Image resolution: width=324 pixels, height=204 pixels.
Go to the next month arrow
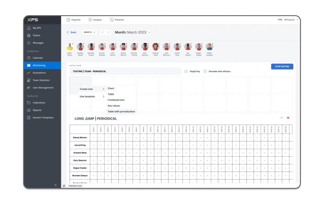pyautogui.click(x=109, y=32)
